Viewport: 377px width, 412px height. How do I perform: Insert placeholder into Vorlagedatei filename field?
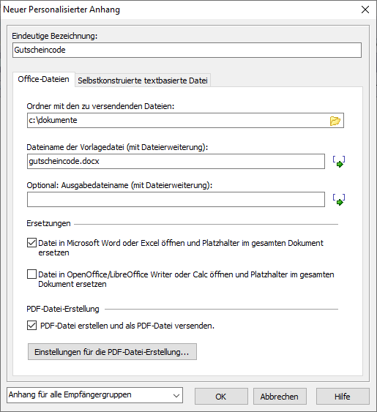point(339,161)
